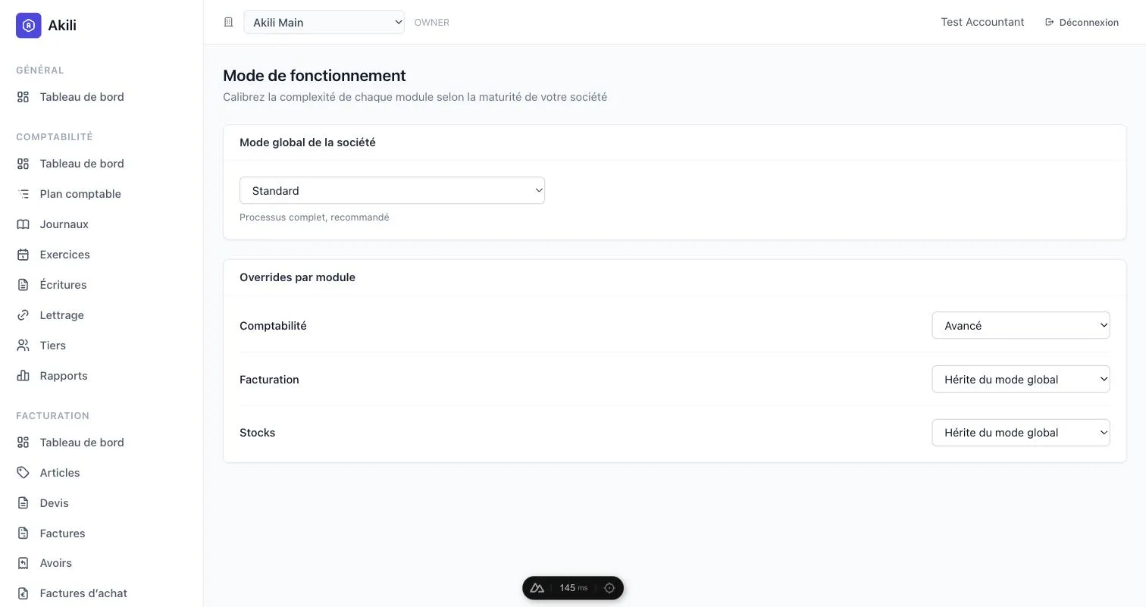Viewport: 1146px width, 607px height.
Task: Open the Facturation override dropdown
Action: [1021, 379]
